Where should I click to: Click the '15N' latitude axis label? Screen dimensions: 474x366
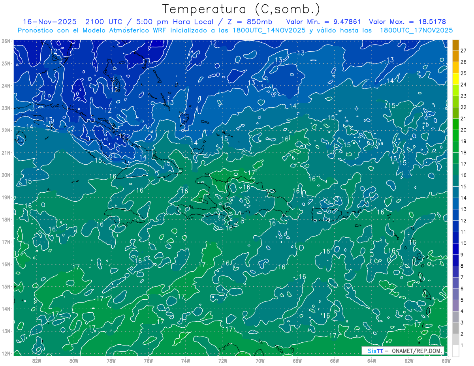6,287
